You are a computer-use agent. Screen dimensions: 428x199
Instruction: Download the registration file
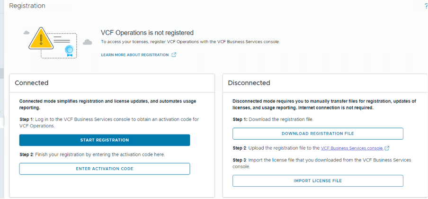click(x=318, y=134)
